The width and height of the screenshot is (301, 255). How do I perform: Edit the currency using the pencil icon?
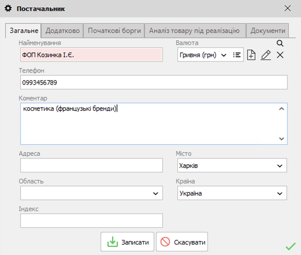coord(265,55)
